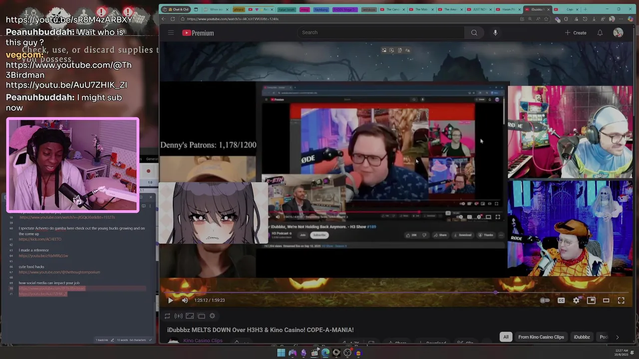Click the broadcast signal icon below player
The width and height of the screenshot is (639, 359).
point(178,316)
